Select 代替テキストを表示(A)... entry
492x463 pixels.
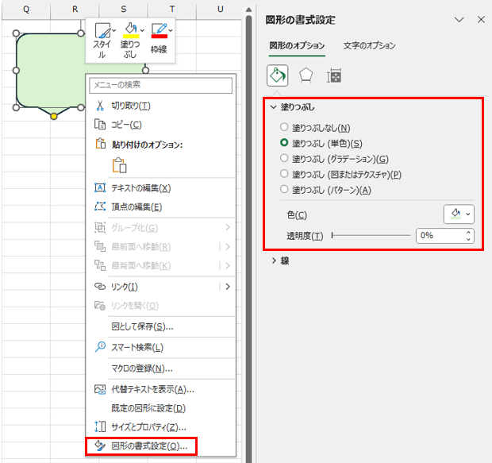(x=160, y=389)
